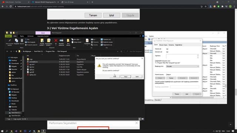Image resolution: width=237 pixels, height=133 pixels.
Task: Click İptal in the uninstall confirmation dialog
Action: [137, 76]
